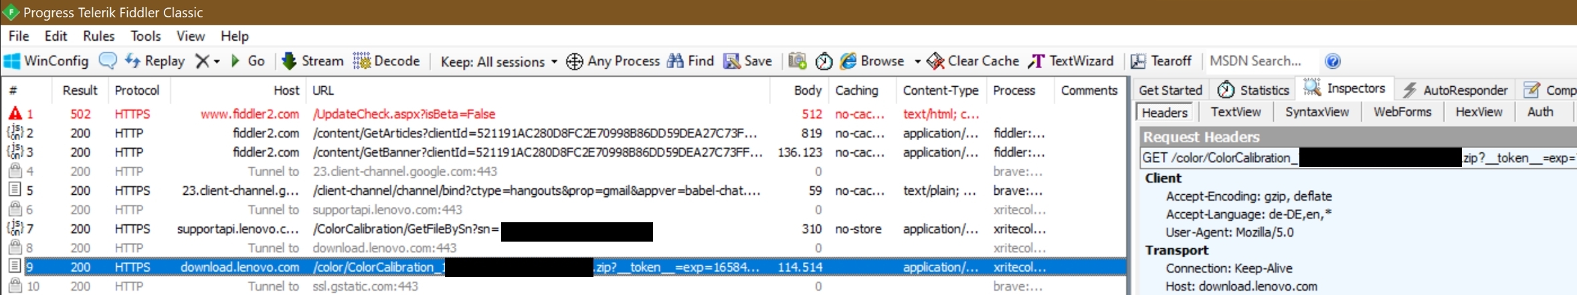Image resolution: width=1577 pixels, height=295 pixels.
Task: Open TextWizard tool
Action: (1071, 61)
